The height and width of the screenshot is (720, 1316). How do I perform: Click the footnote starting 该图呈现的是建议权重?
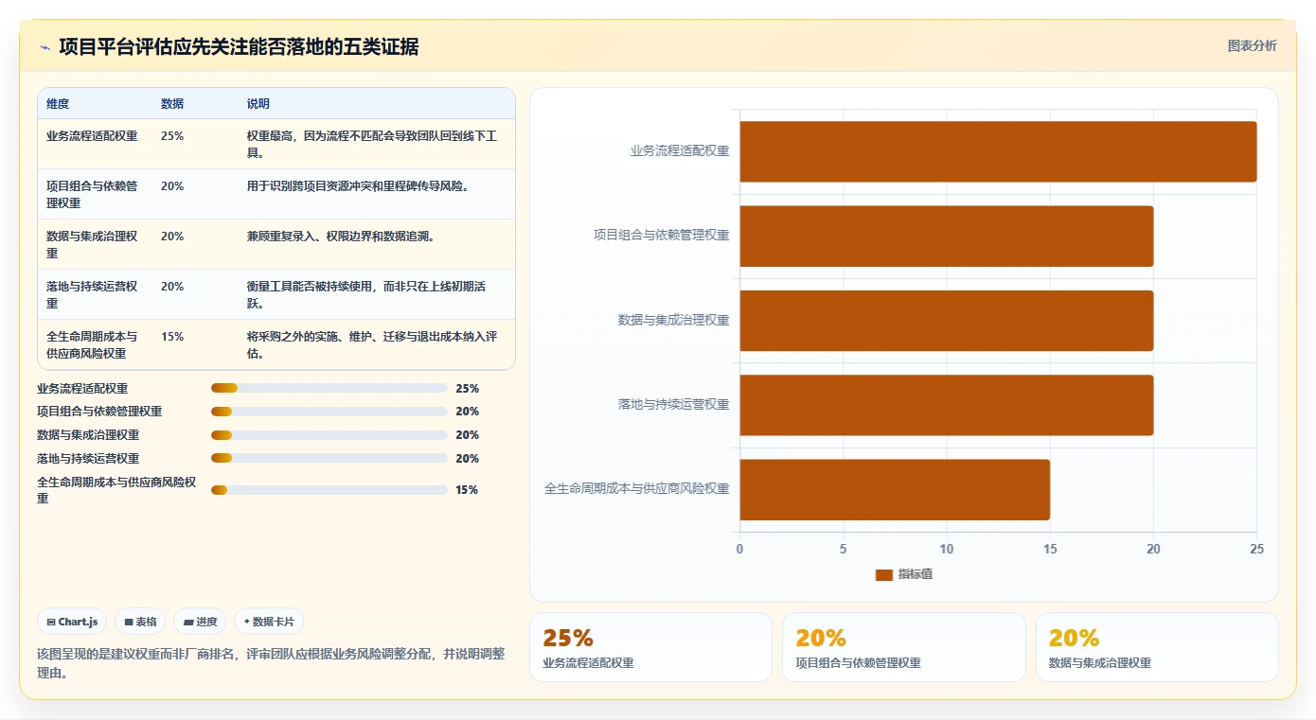click(271, 663)
